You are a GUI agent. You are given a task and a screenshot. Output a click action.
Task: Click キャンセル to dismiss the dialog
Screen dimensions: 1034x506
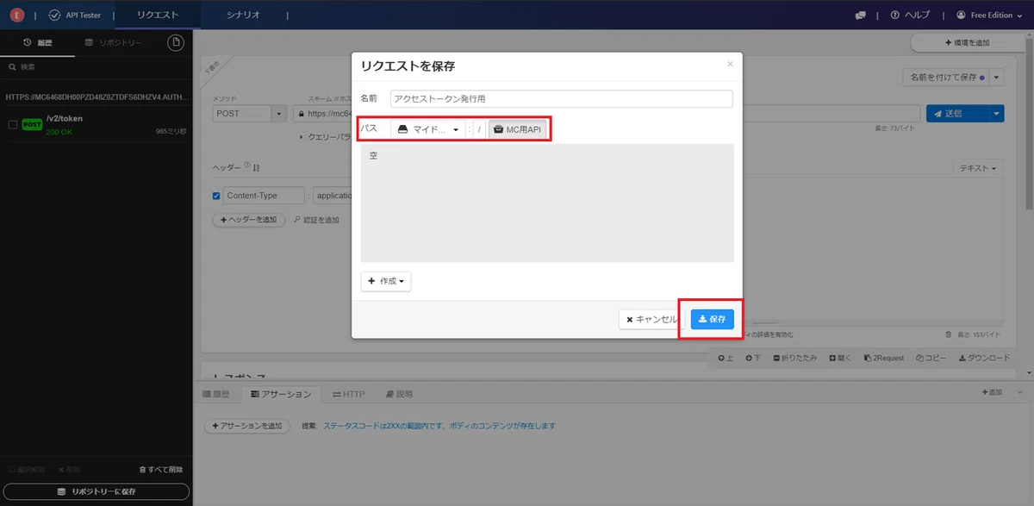(x=651, y=319)
